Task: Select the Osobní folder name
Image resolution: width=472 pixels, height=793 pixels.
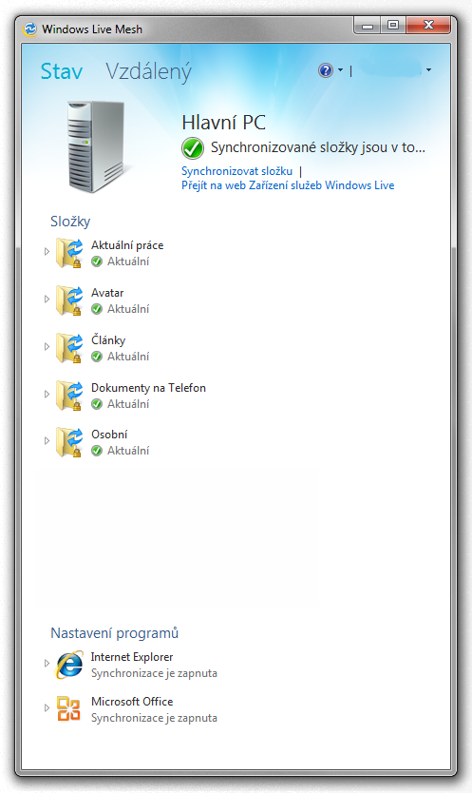Action: pos(109,435)
